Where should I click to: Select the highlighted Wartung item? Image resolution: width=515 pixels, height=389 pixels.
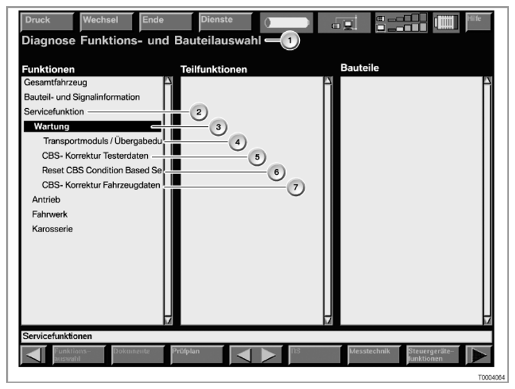tap(52, 127)
